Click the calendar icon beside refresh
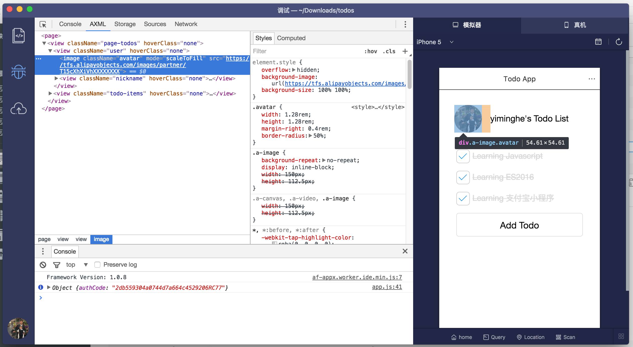The height and width of the screenshot is (347, 633). [x=598, y=42]
